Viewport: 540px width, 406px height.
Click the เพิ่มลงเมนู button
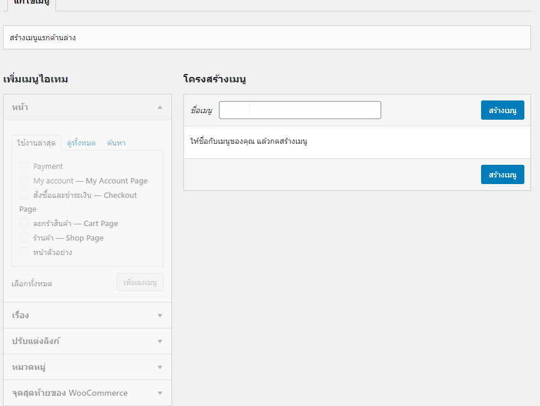pyautogui.click(x=140, y=282)
